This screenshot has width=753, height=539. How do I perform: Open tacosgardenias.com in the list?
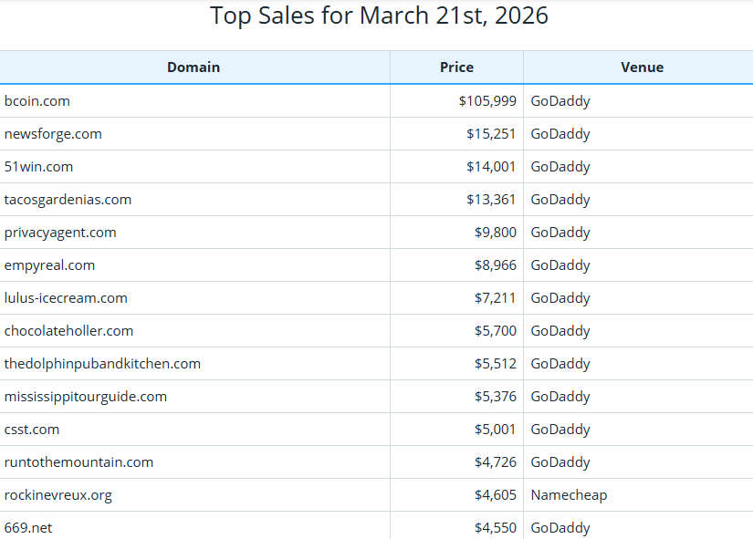coord(67,199)
